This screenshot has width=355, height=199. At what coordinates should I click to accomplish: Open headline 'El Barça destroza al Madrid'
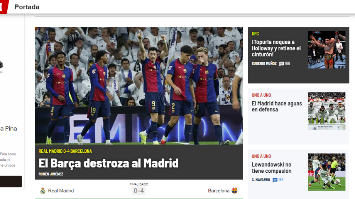pyautogui.click(x=108, y=163)
